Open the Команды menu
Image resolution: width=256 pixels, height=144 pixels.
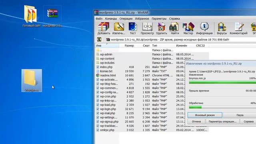click(111, 19)
